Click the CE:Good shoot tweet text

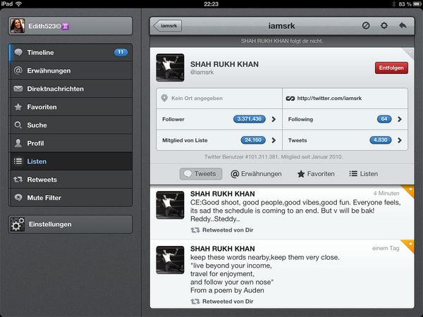click(x=295, y=211)
